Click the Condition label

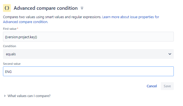(9, 46)
